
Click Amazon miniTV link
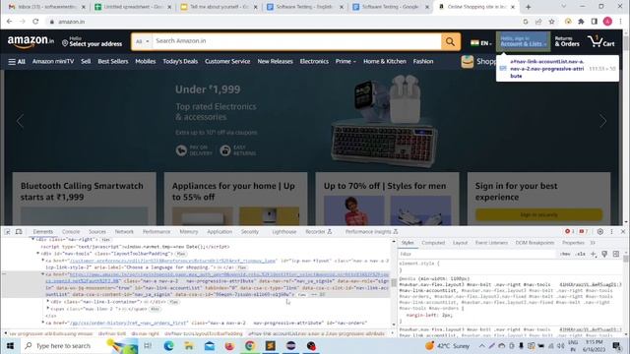pyautogui.click(x=53, y=61)
